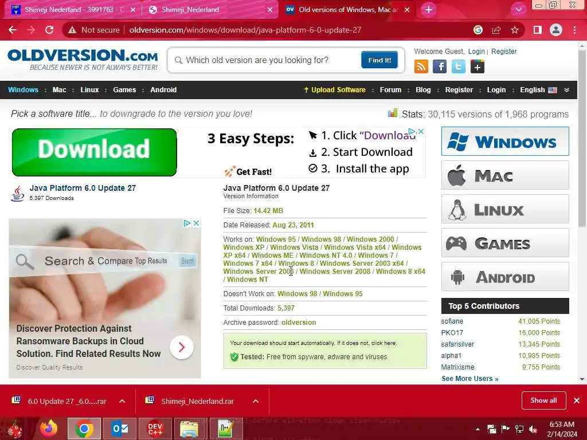Open the Windows nav menu item
Viewport: 587px width, 440px height.
tap(23, 90)
